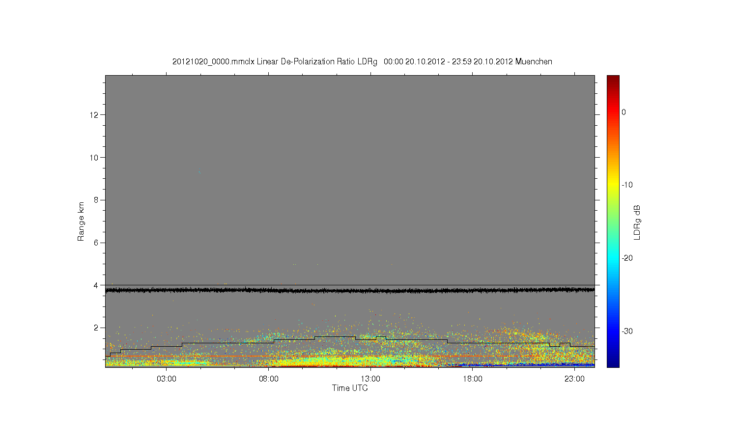Click the 8 km range tick label
Screen dimensions: 737x442
point(97,200)
